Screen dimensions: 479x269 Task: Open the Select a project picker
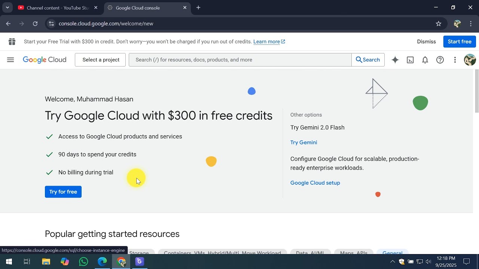[100, 60]
